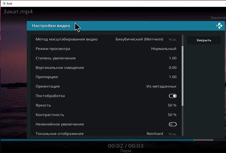Select Метод масштабирования видео row
Screen dimensions: 226x153
[x=106, y=39]
